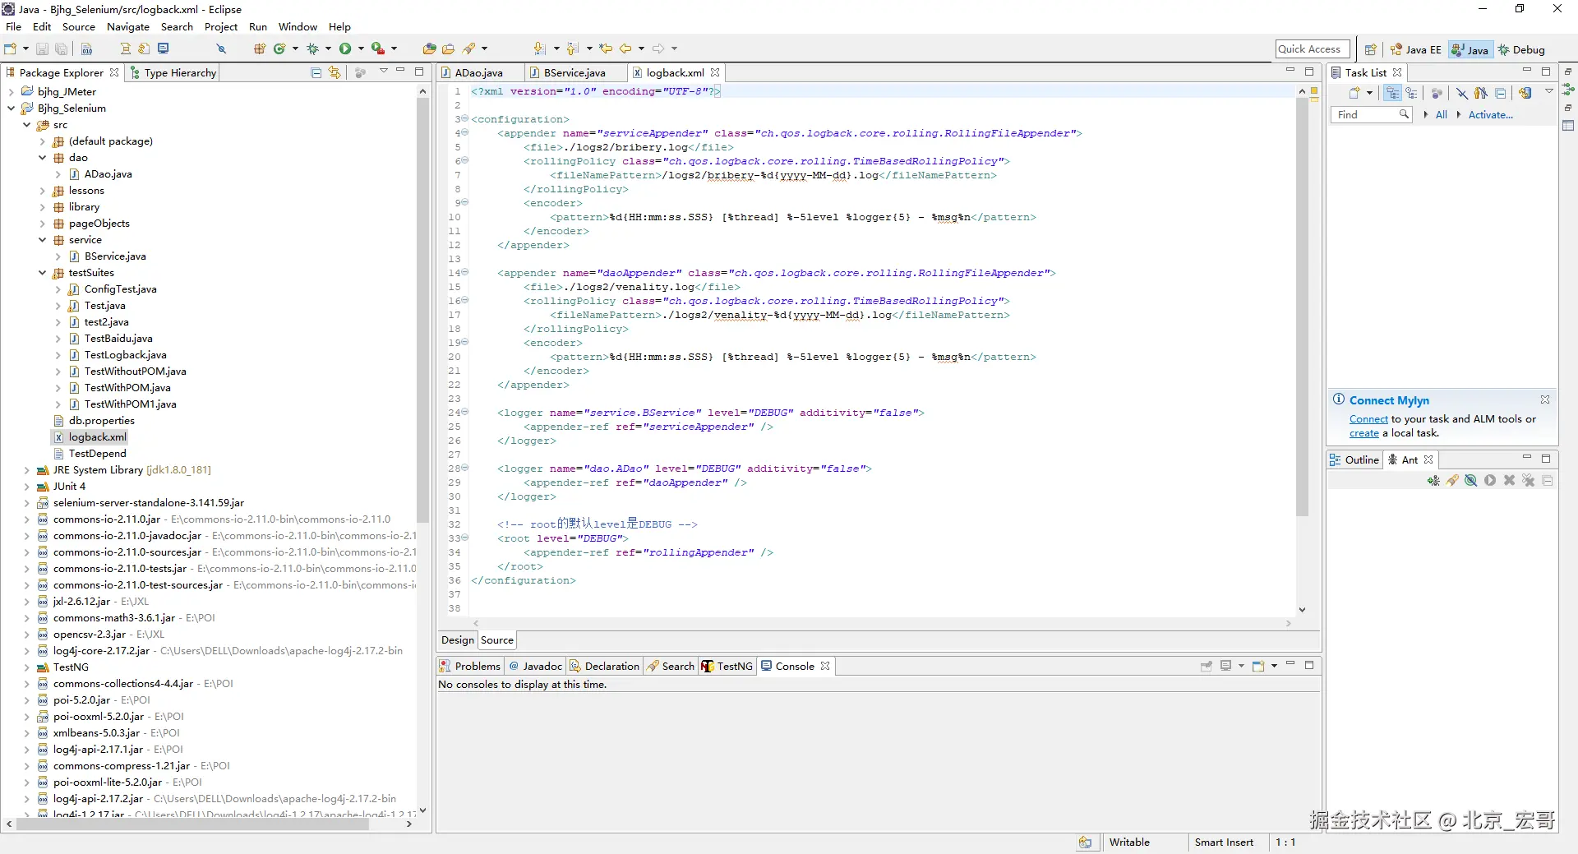
Task: Click the Connect link in Mylyn panel
Action: pos(1368,419)
